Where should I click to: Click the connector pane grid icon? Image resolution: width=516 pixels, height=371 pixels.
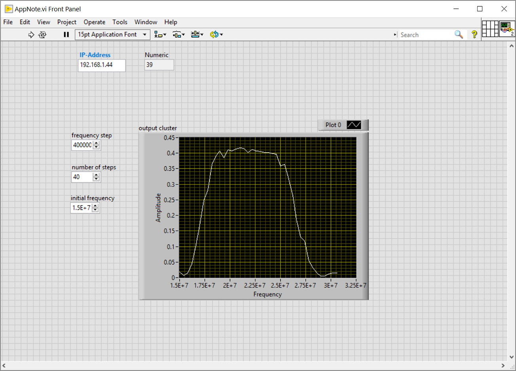point(490,29)
